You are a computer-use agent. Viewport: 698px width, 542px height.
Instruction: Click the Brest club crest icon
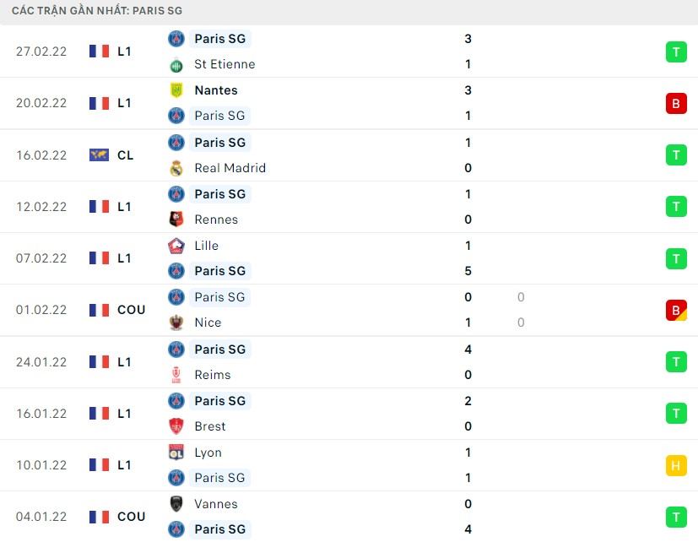click(x=176, y=426)
